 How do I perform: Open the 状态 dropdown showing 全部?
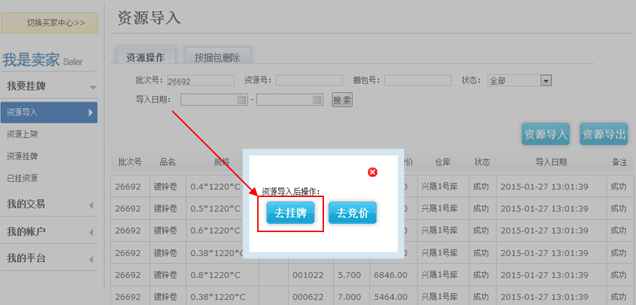coord(545,81)
